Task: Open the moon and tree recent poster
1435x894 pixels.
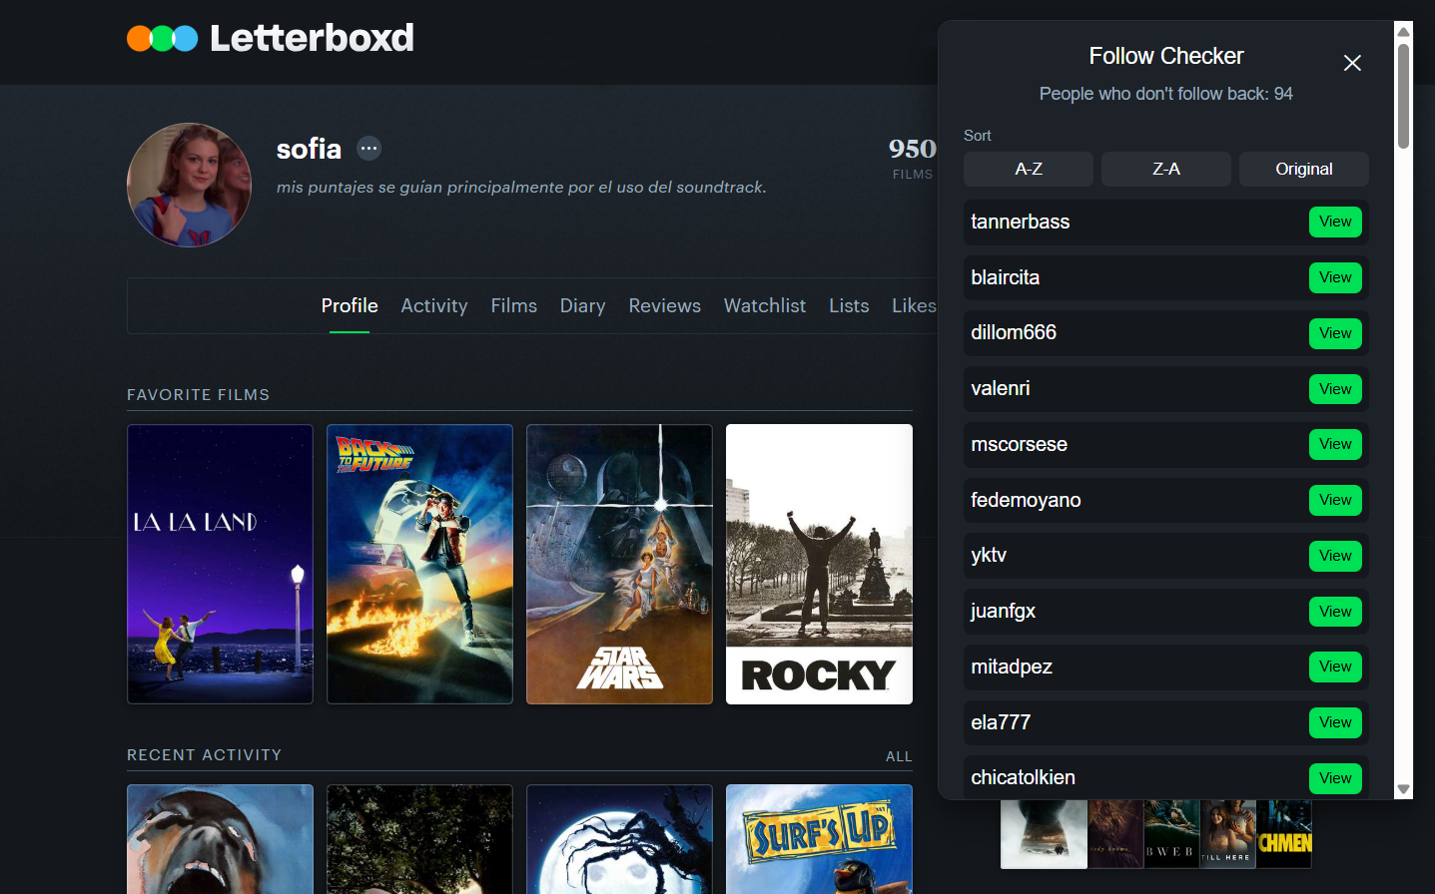Action: pos(619,839)
